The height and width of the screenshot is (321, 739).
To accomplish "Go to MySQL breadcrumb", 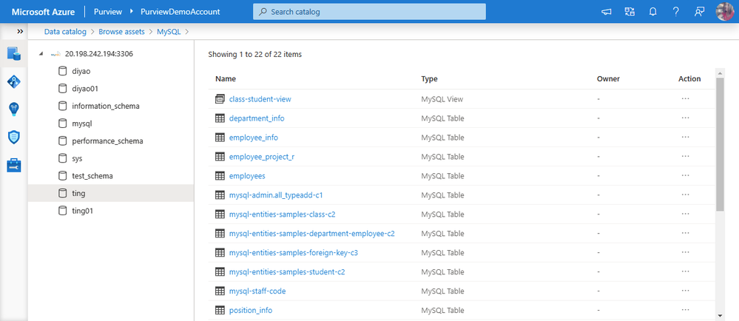I will 169,32.
